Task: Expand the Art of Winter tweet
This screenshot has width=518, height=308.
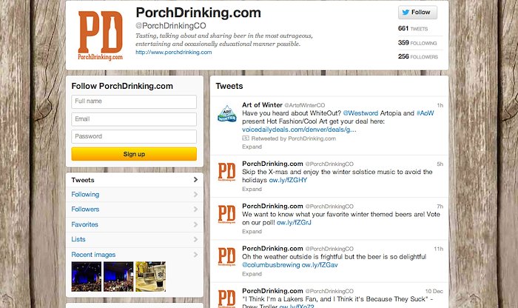Action: 252,147
